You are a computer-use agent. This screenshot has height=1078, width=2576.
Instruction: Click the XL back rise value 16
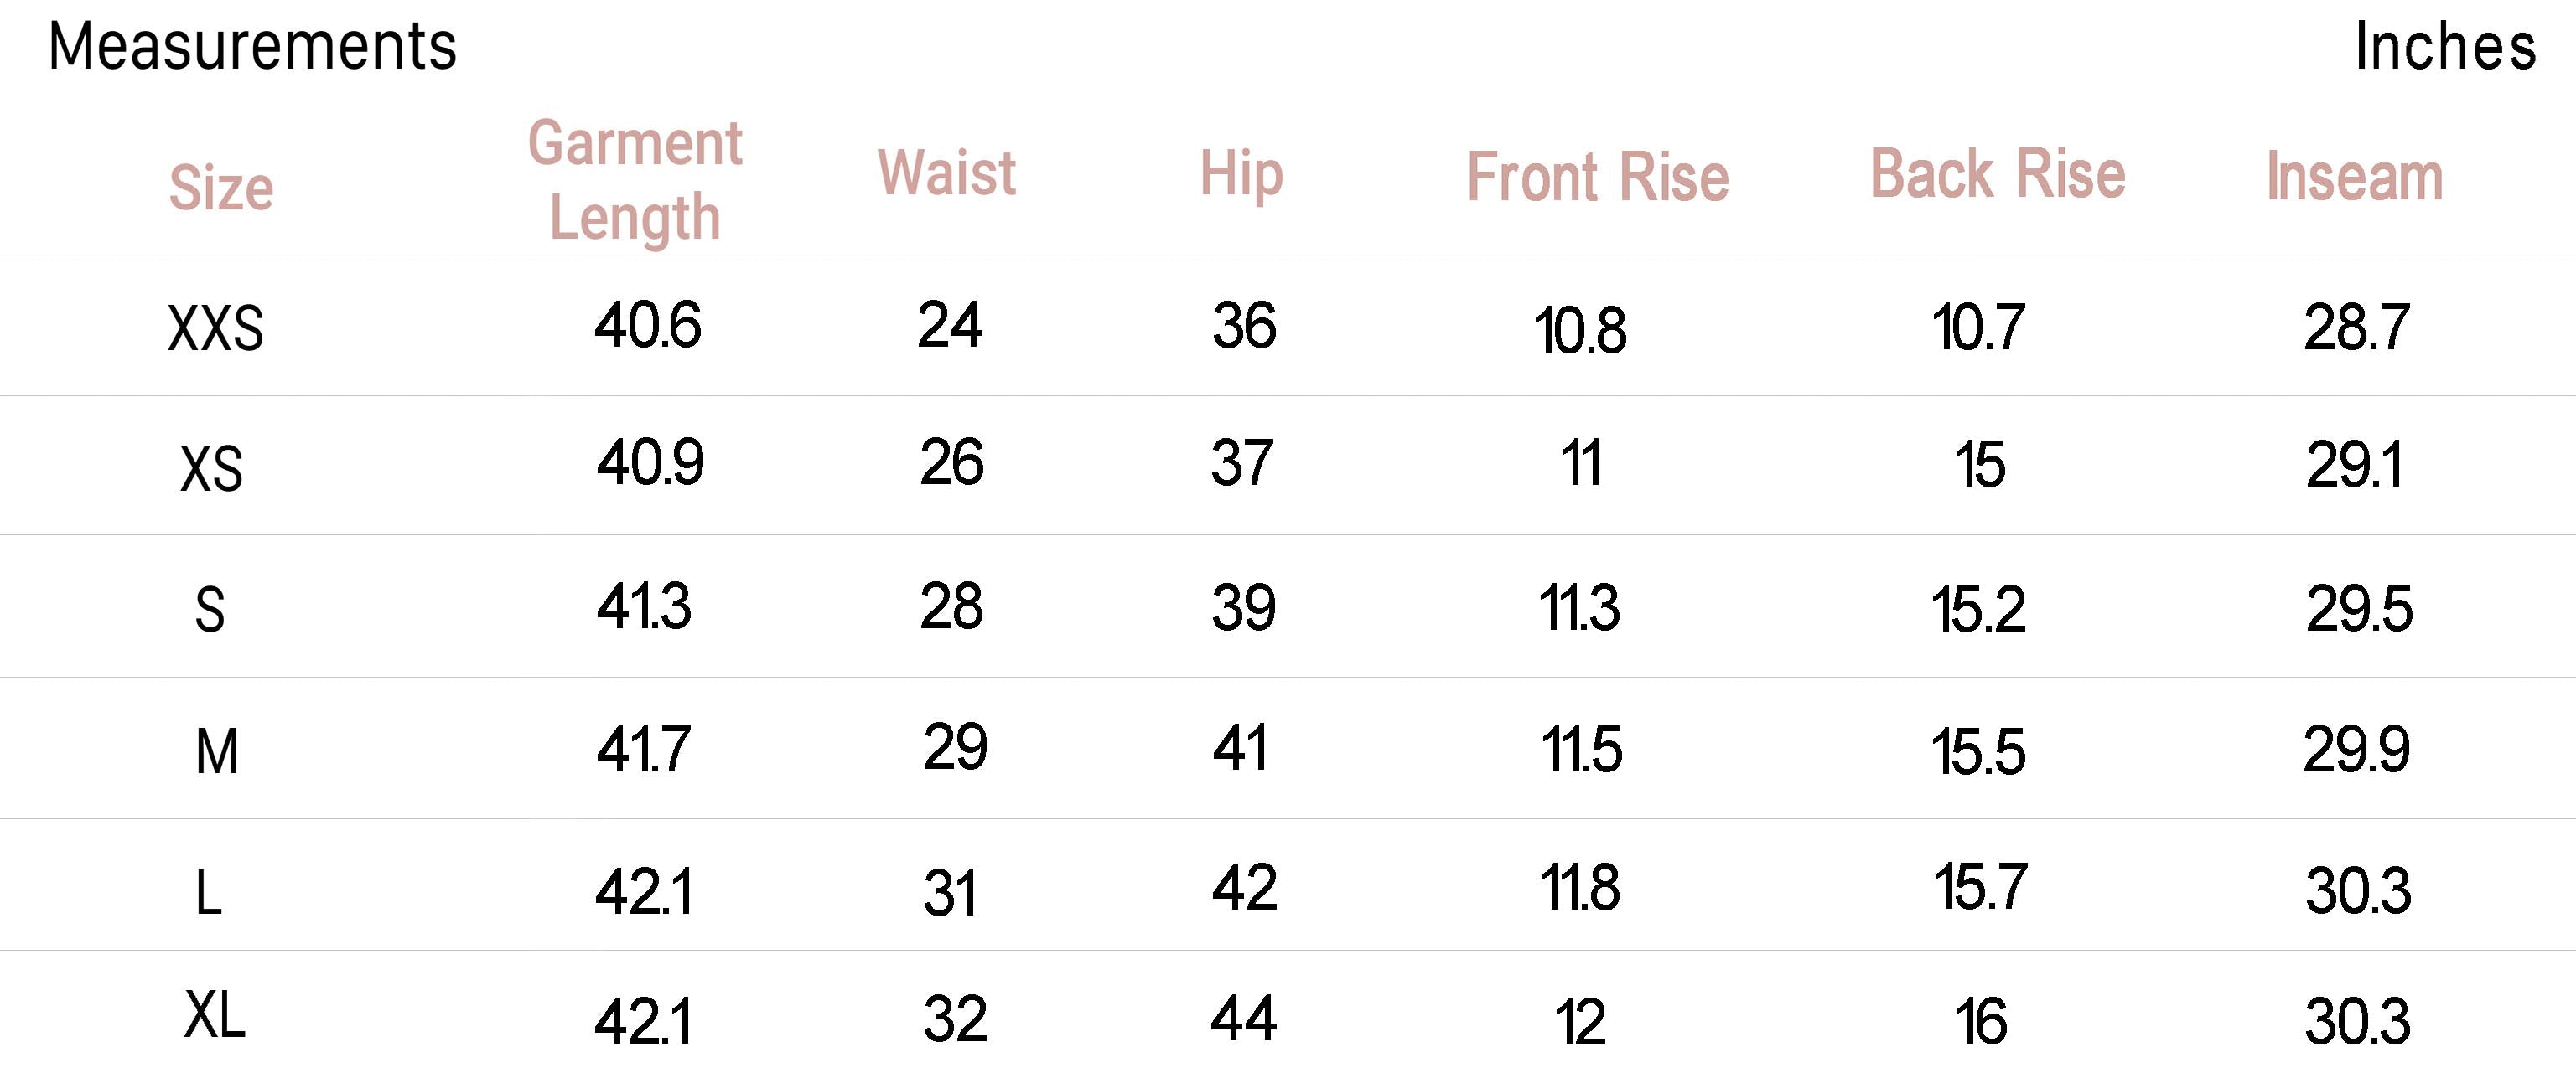click(1980, 1022)
